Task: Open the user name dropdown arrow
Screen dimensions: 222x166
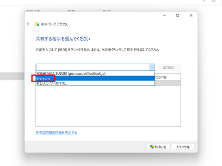Action: [152, 67]
